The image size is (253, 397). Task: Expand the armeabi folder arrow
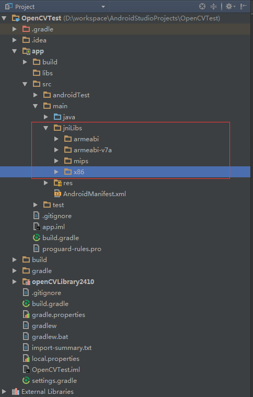[56, 139]
